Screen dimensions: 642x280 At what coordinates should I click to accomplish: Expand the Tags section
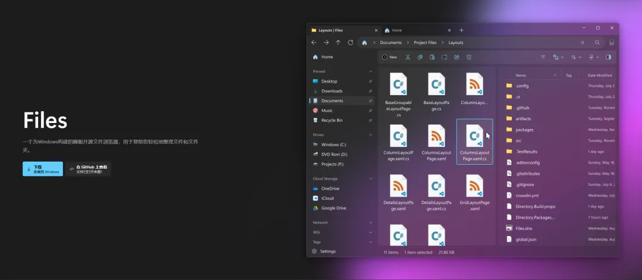point(370,243)
